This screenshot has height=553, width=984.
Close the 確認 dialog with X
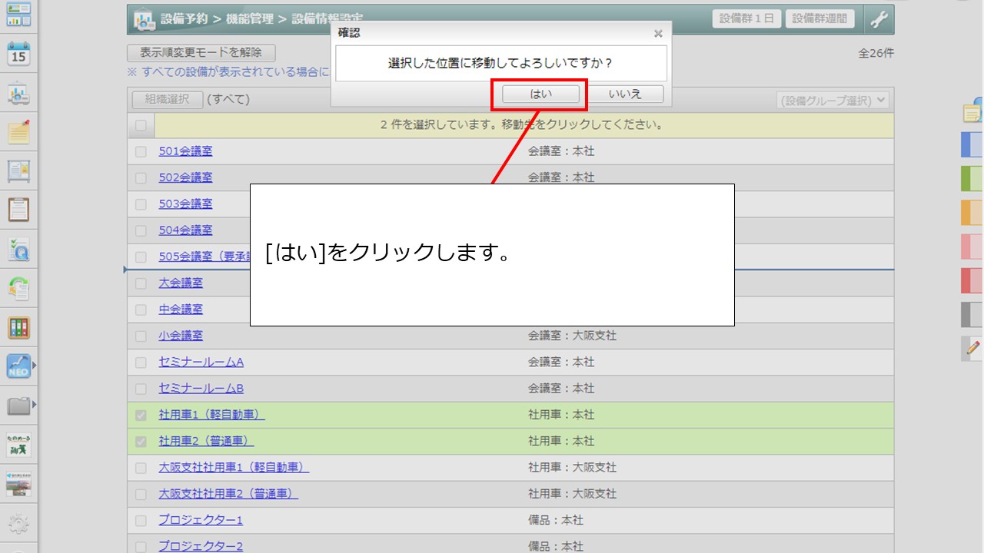pos(658,34)
